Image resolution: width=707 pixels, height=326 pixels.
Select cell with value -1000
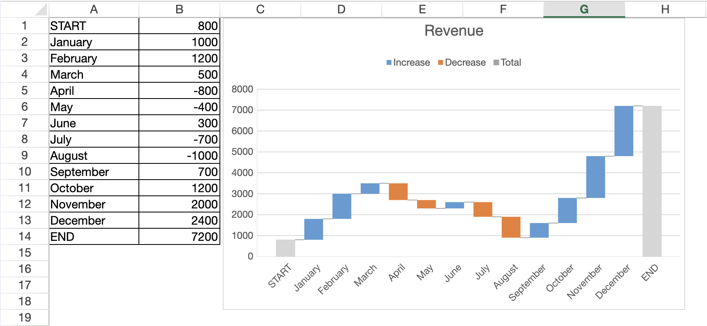[x=179, y=156]
